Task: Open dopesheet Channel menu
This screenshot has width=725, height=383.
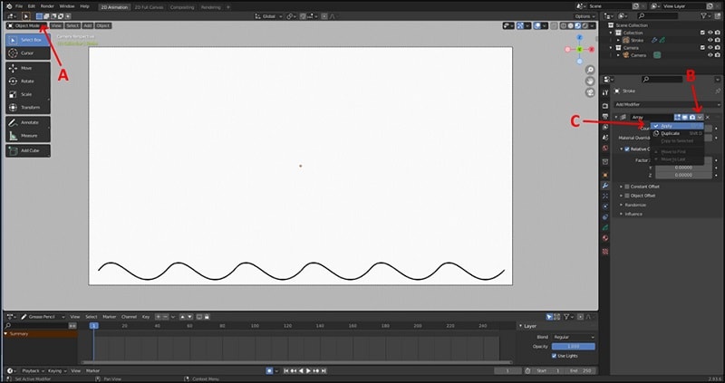Action: pyautogui.click(x=129, y=317)
